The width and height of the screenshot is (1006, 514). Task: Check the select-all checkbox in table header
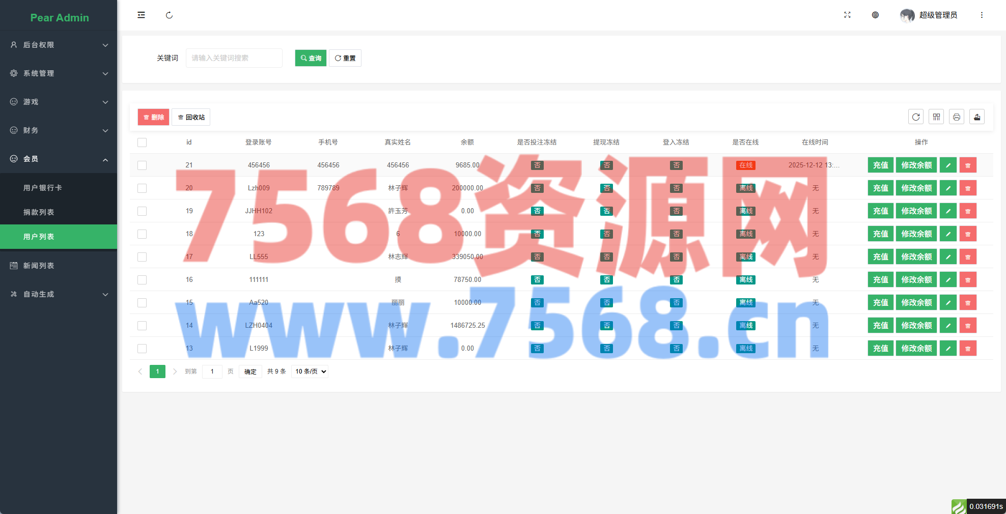tap(142, 142)
